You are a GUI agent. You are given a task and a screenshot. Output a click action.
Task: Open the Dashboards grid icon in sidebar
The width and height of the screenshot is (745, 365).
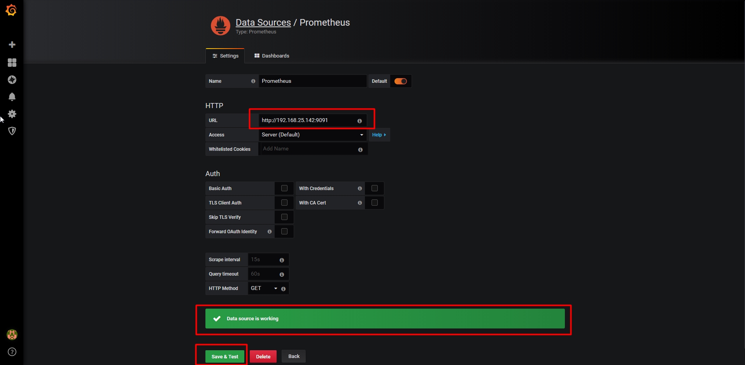coord(12,63)
